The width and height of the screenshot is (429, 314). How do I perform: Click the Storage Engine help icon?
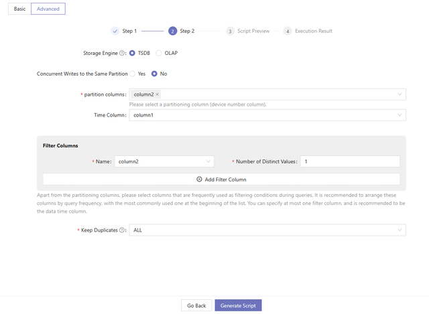pyautogui.click(x=123, y=53)
